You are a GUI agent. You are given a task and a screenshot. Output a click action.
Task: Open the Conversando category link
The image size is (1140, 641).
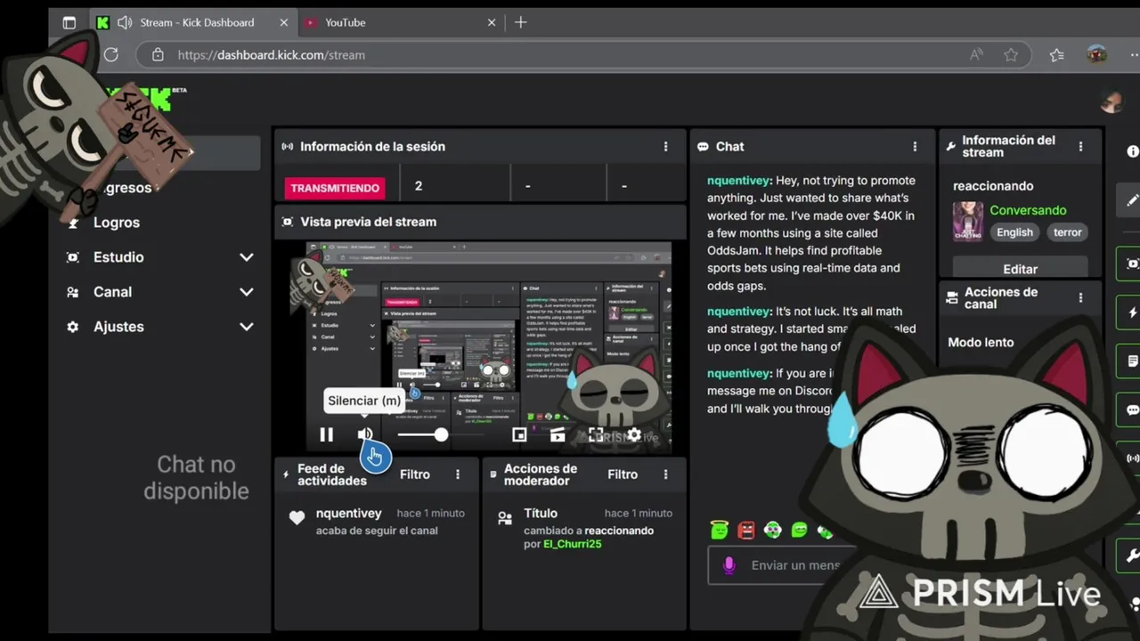click(1028, 210)
